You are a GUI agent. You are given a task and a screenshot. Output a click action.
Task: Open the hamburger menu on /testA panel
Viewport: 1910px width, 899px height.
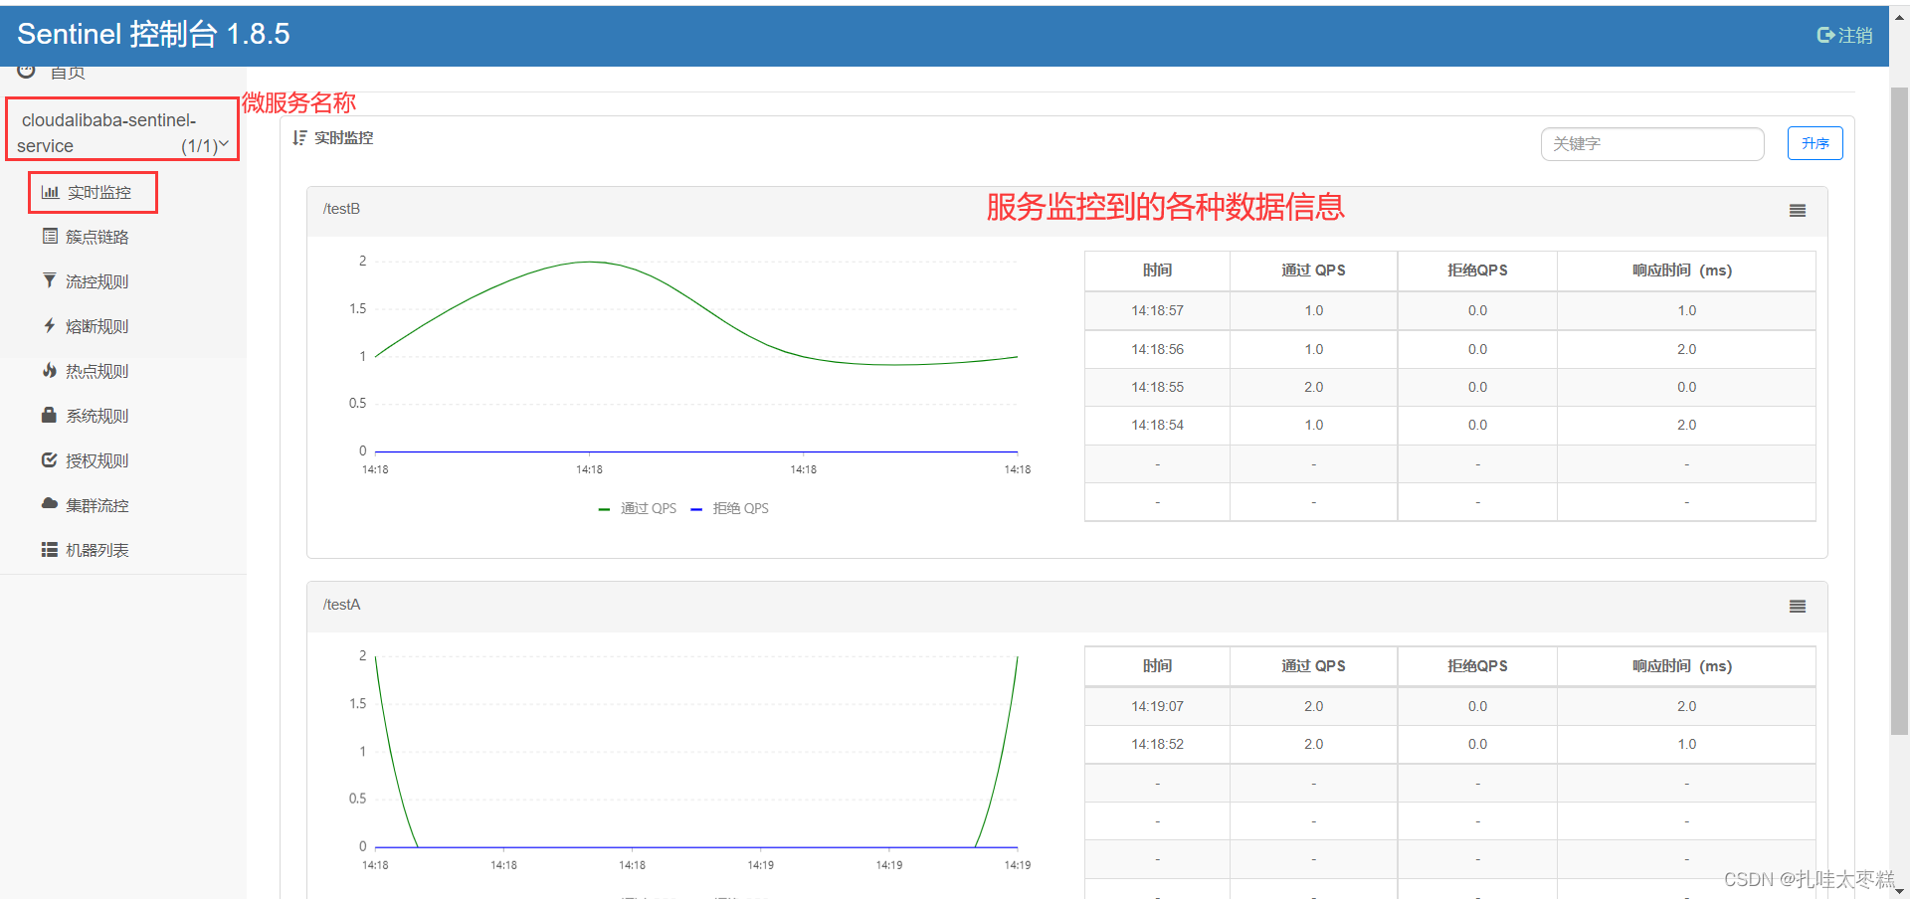click(x=1798, y=607)
